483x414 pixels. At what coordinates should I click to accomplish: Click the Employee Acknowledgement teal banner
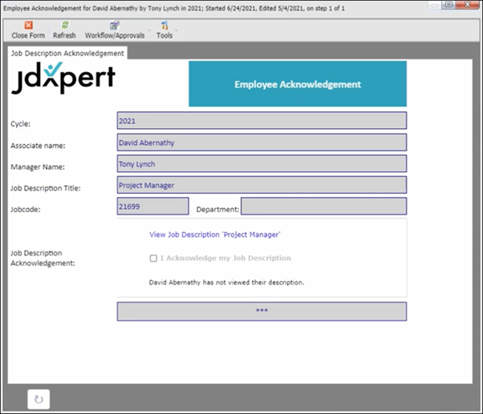(x=298, y=84)
